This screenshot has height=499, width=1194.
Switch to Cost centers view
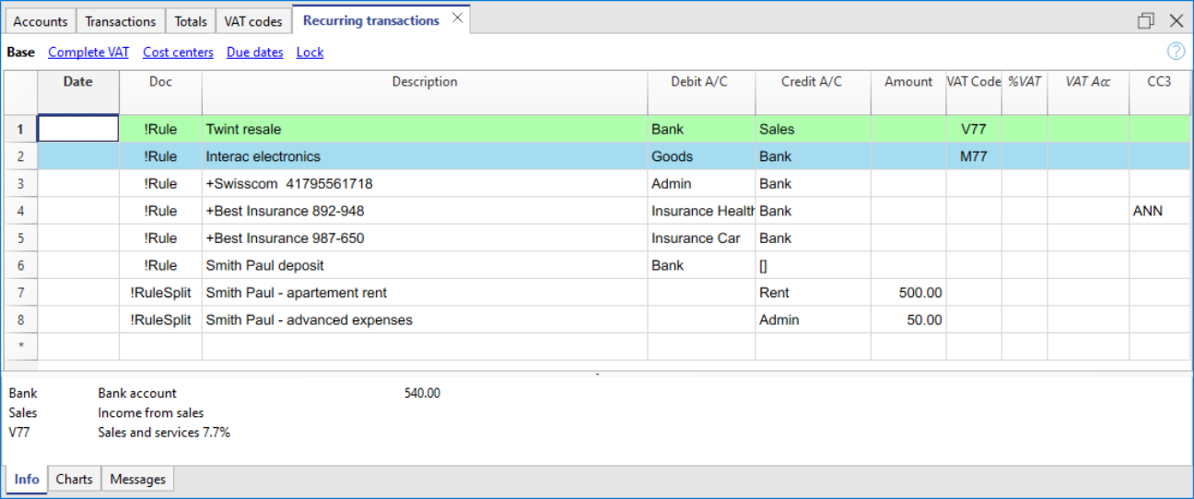click(x=178, y=52)
